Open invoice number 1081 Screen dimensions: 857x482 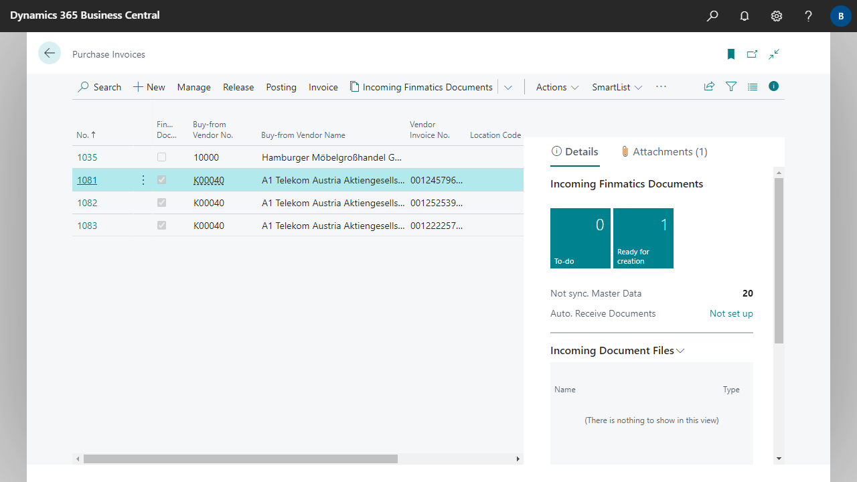click(x=87, y=180)
